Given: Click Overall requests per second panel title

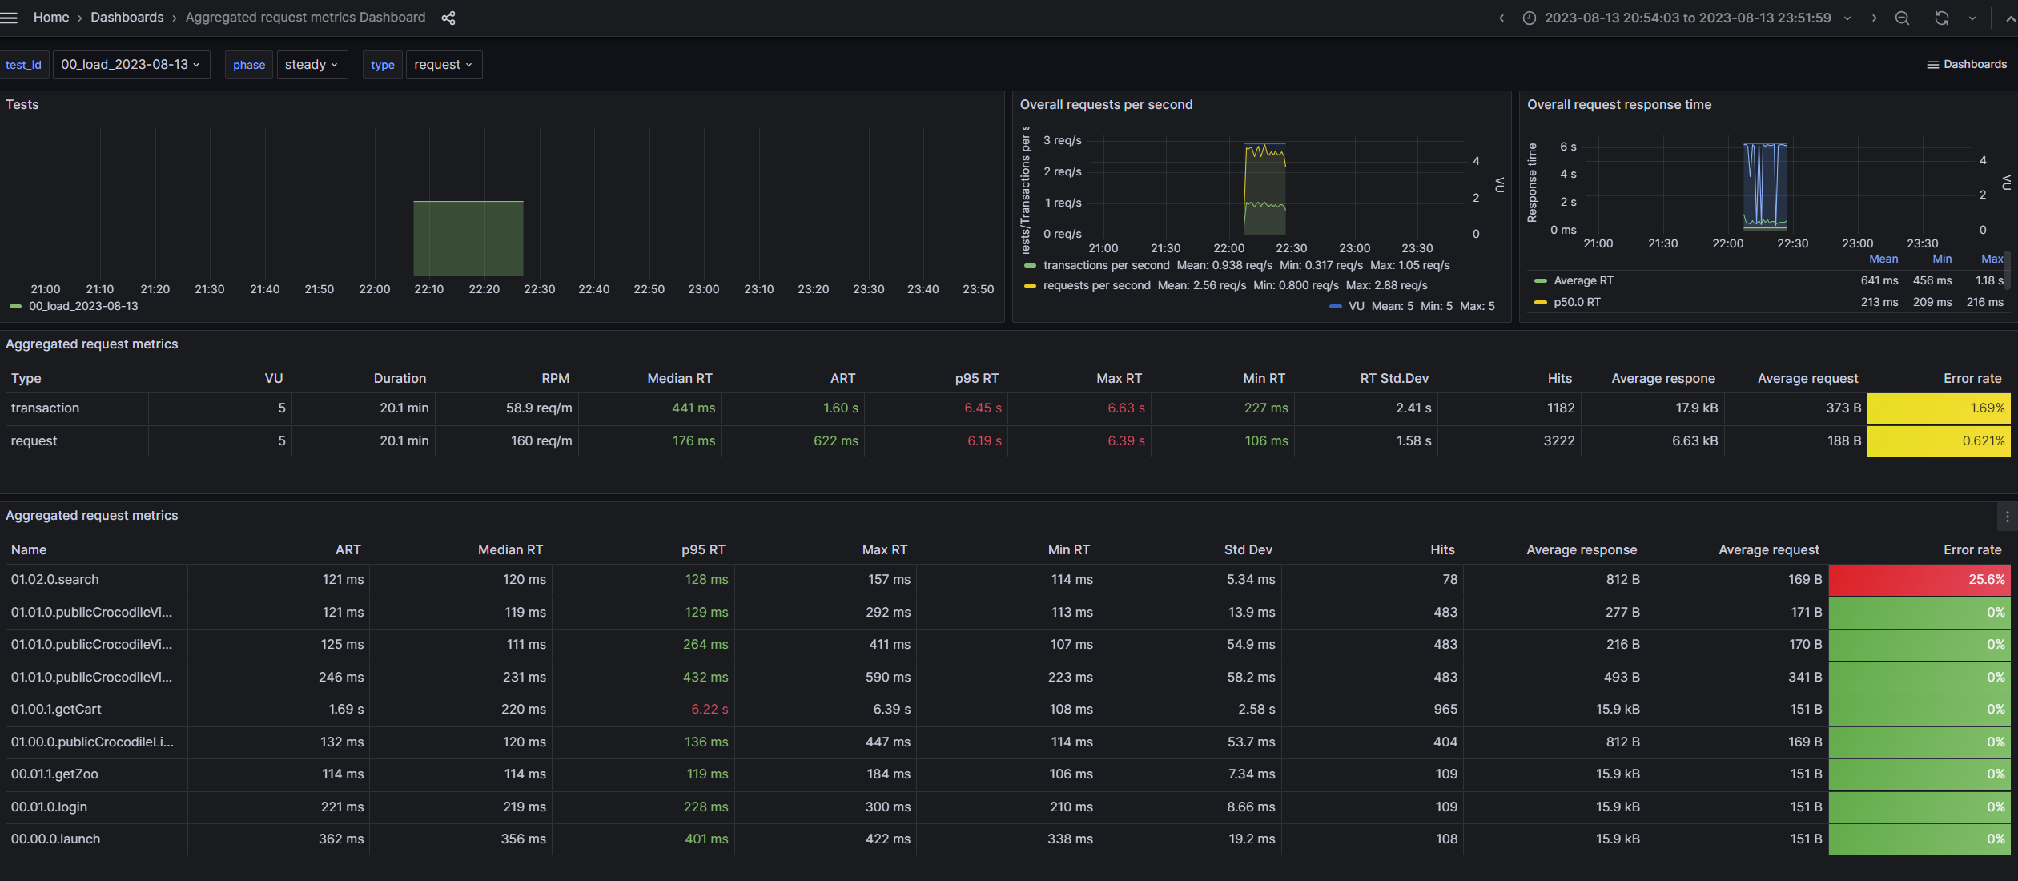Looking at the screenshot, I should coord(1106,104).
